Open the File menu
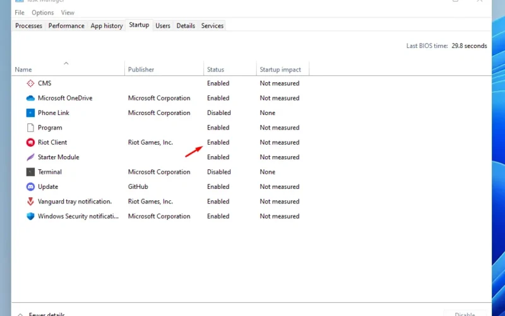 tap(20, 13)
